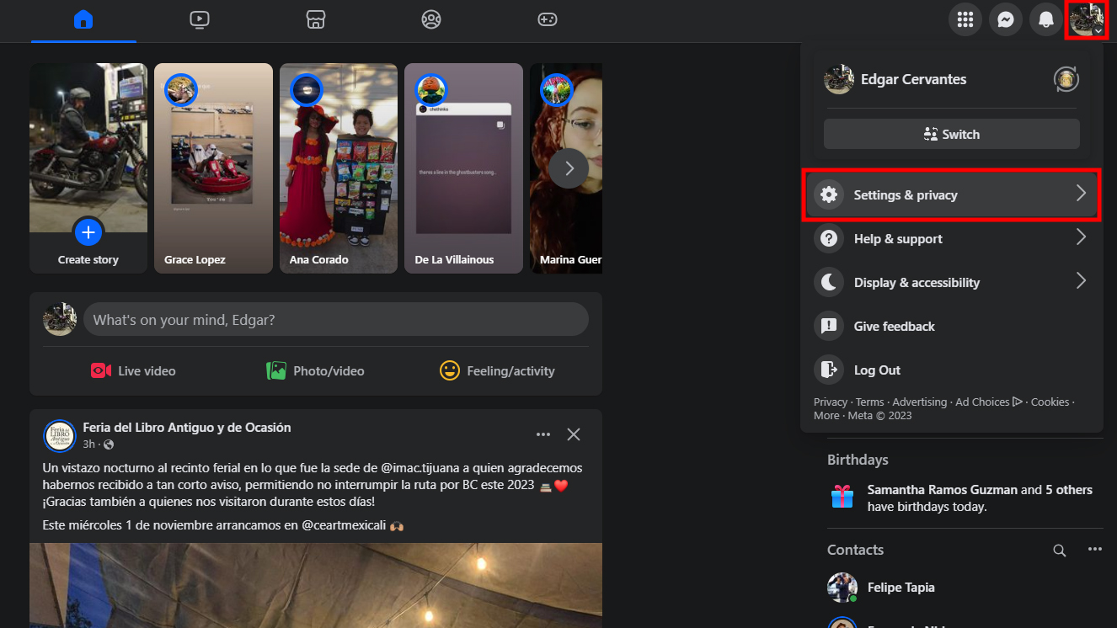Expand Display & accessibility submenu
Image resolution: width=1117 pixels, height=628 pixels.
pos(952,282)
